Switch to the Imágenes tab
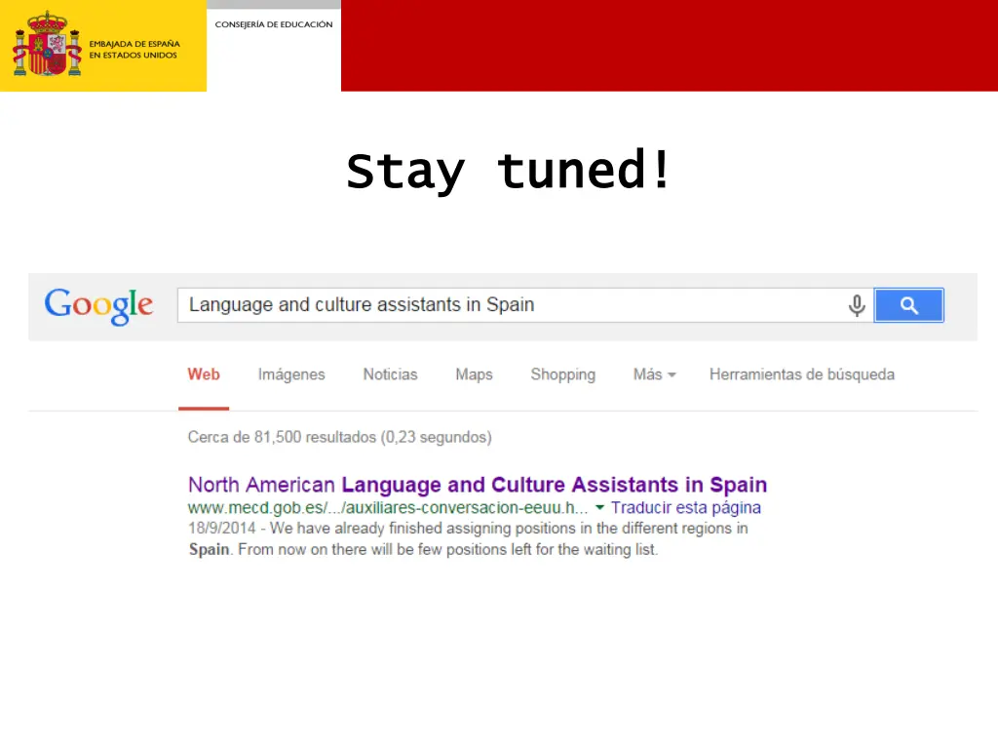 click(x=291, y=374)
